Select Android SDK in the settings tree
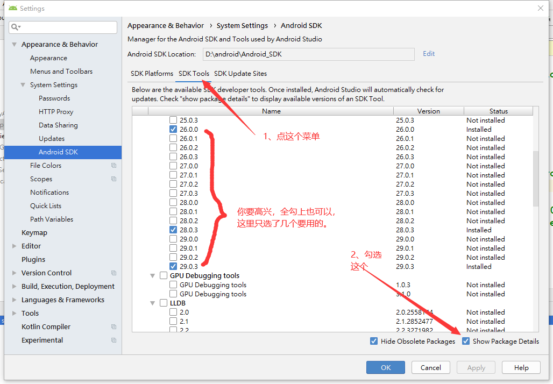 click(x=63, y=152)
